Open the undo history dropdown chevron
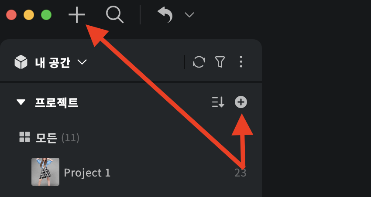 pos(189,15)
